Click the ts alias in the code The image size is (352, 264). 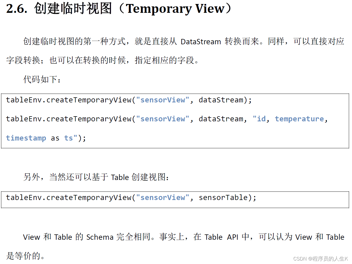69,138
